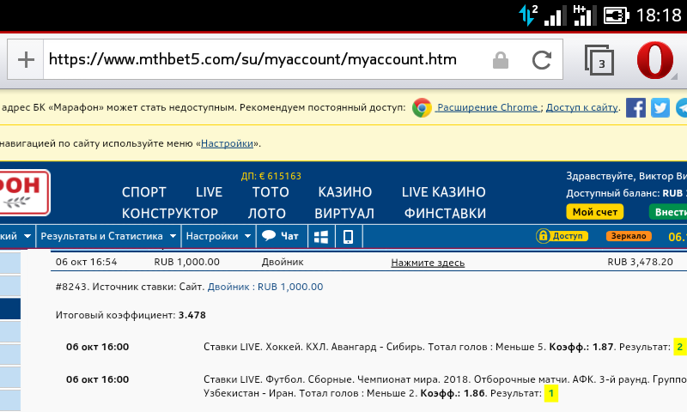
Task: Expand the Настройки toolbar dropdown
Action: (x=218, y=236)
